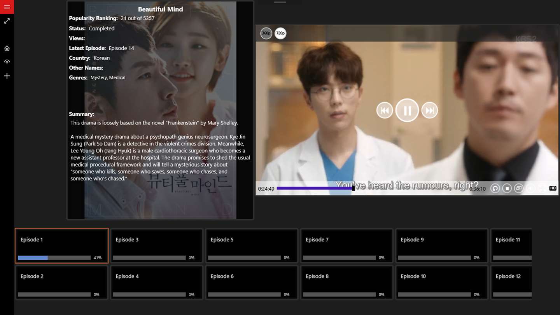
Task: Click the replay loop icon
Action: (495, 188)
